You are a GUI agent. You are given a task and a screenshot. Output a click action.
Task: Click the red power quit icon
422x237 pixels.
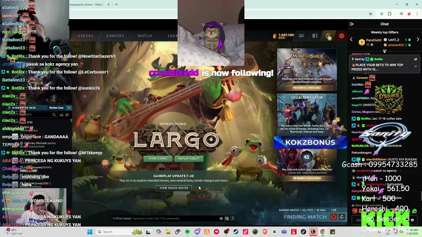(x=342, y=36)
